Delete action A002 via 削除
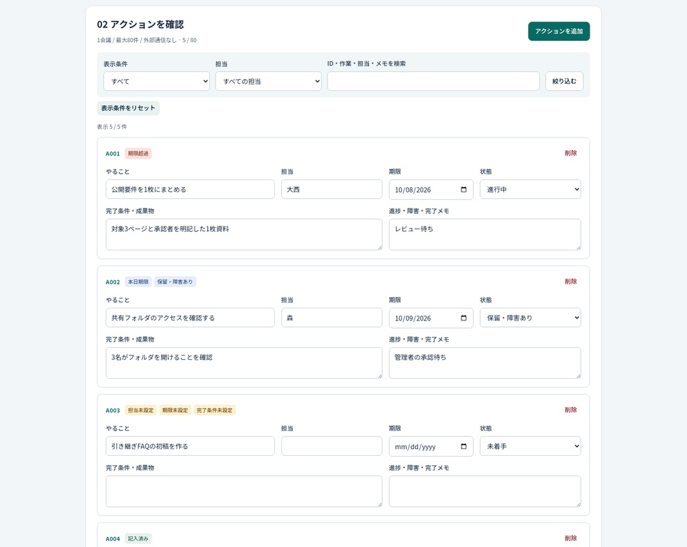This screenshot has height=547, width=687. pos(570,282)
